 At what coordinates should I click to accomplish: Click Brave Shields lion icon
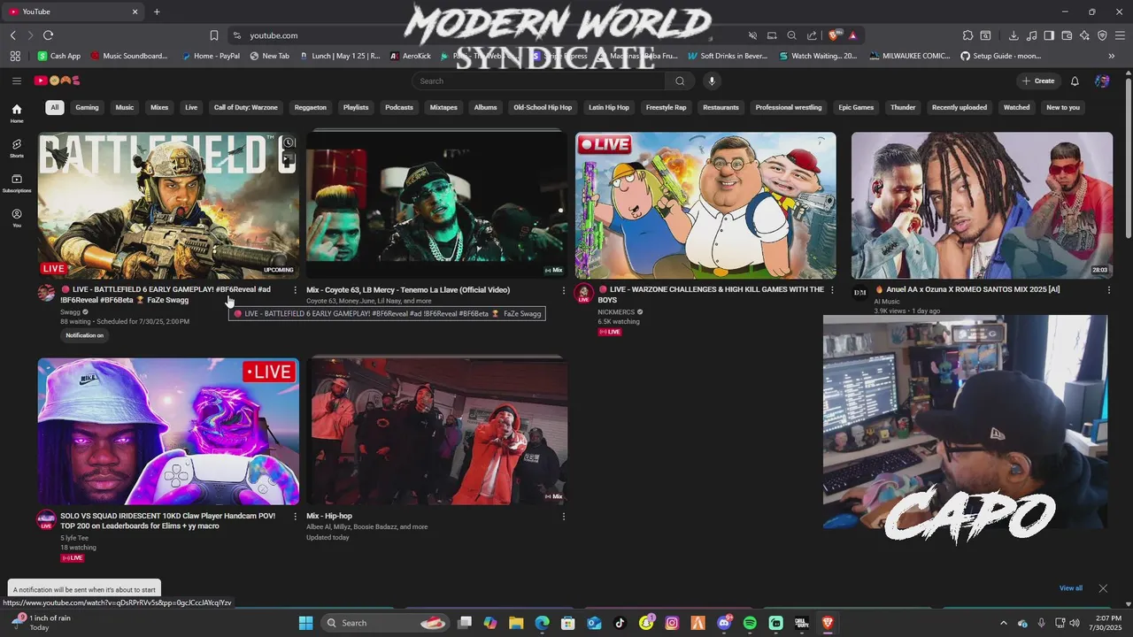pyautogui.click(x=833, y=35)
